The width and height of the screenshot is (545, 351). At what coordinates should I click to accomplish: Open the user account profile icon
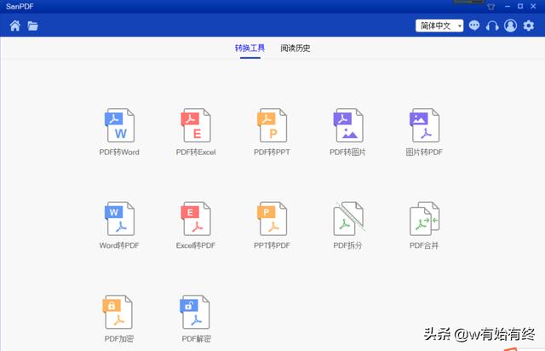[x=510, y=26]
